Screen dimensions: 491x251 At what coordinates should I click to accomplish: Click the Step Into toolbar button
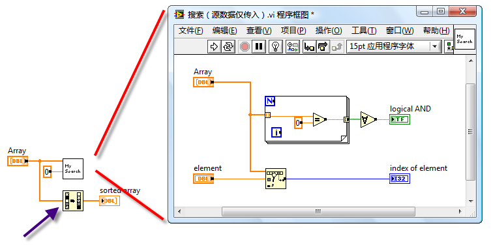click(309, 47)
